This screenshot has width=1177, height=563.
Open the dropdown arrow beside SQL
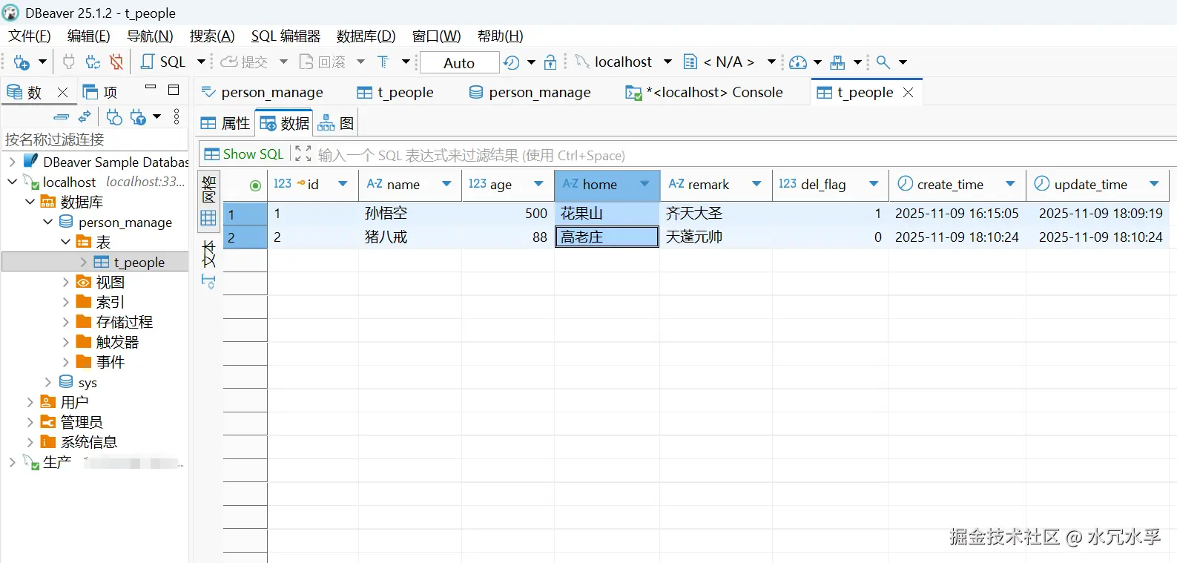point(201,62)
